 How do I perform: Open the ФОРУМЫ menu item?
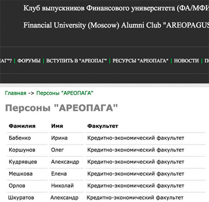[x=29, y=61]
